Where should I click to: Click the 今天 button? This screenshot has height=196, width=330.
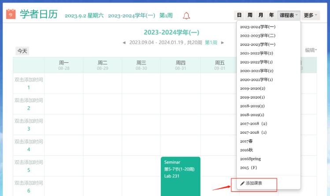click(x=22, y=51)
